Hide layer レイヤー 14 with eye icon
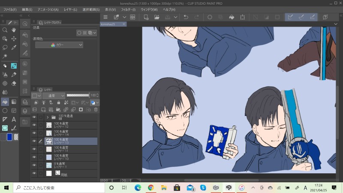 pos(34,133)
